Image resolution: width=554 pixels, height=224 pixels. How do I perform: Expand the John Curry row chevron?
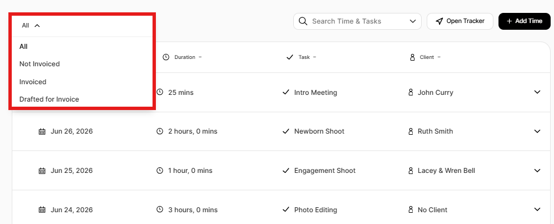(x=537, y=92)
